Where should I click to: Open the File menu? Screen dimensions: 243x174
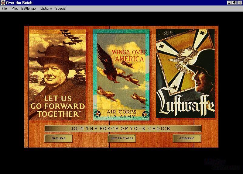[x=4, y=9]
